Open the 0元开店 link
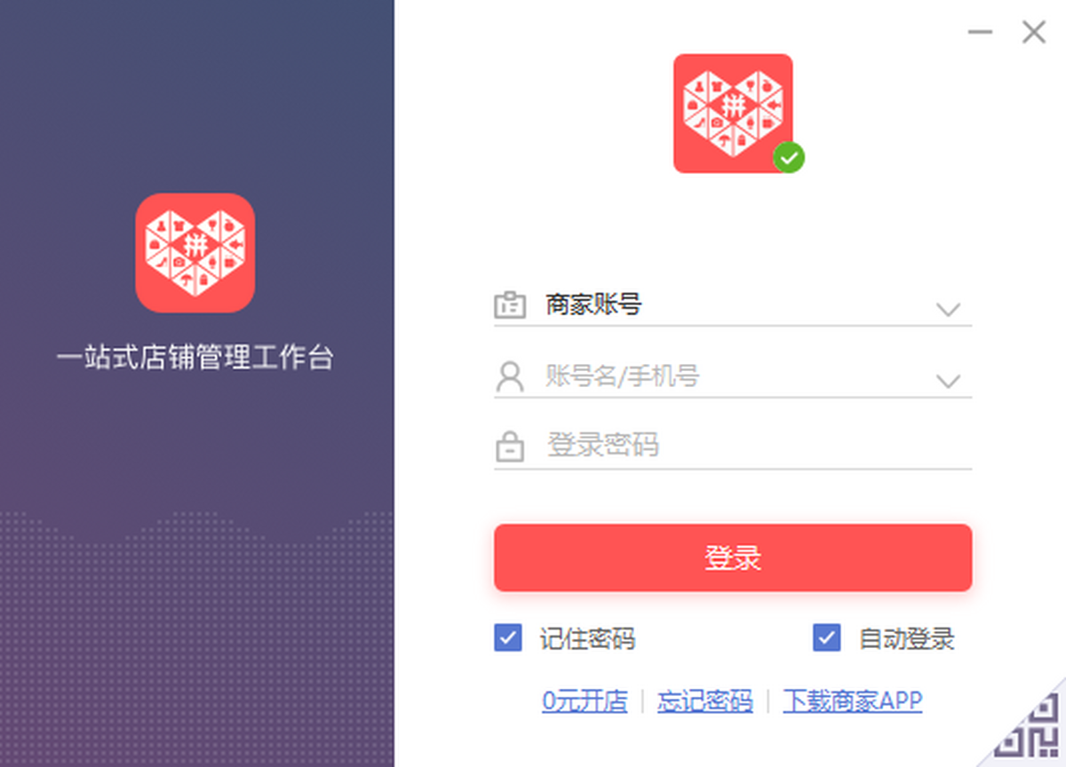This screenshot has height=767, width=1066. (585, 701)
